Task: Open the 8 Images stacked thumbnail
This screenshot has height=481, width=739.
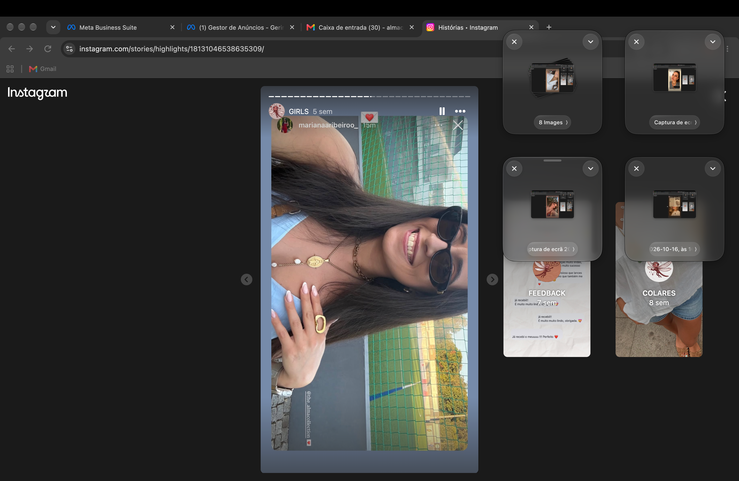Action: (552, 78)
